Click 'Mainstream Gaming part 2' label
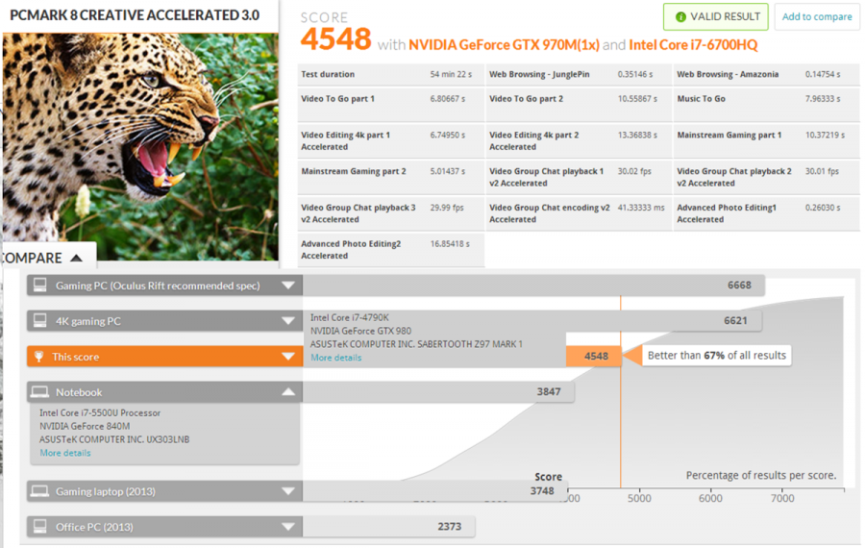Screen dimensions: 865x548 click(x=354, y=172)
